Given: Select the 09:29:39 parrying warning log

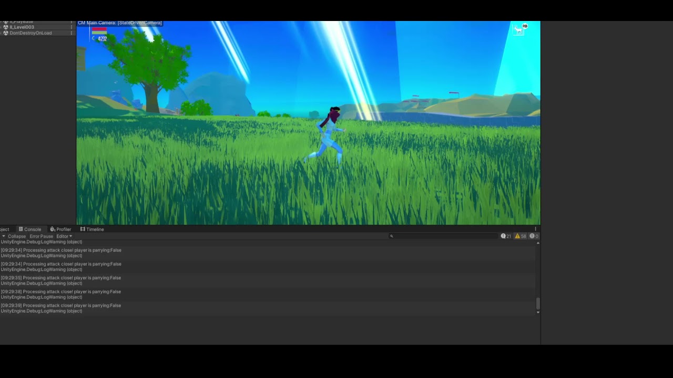Looking at the screenshot, I should 267,308.
